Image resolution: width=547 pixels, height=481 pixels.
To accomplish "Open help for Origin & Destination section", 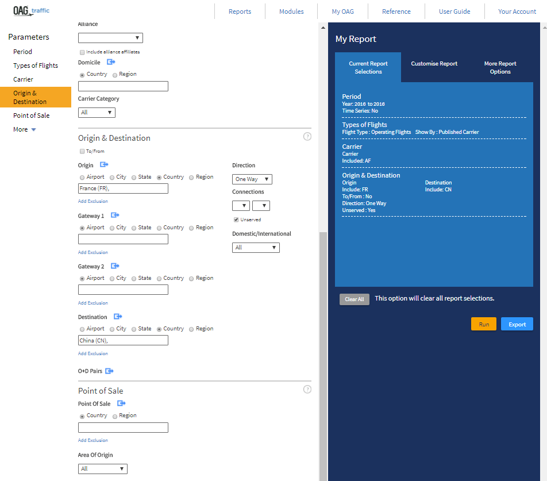I will [x=307, y=136].
